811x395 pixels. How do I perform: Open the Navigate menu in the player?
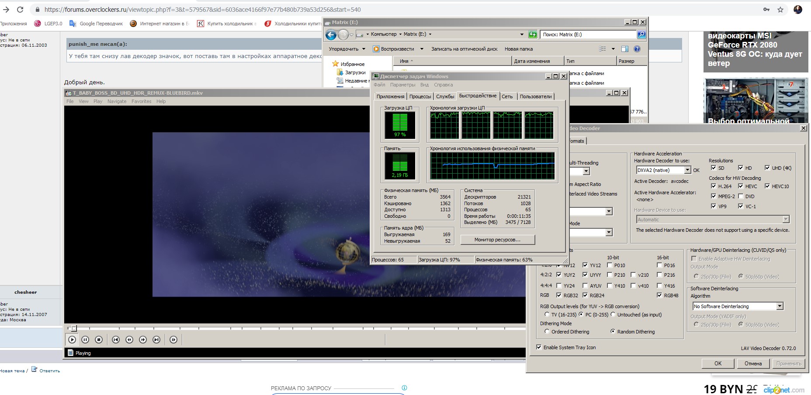tap(117, 101)
